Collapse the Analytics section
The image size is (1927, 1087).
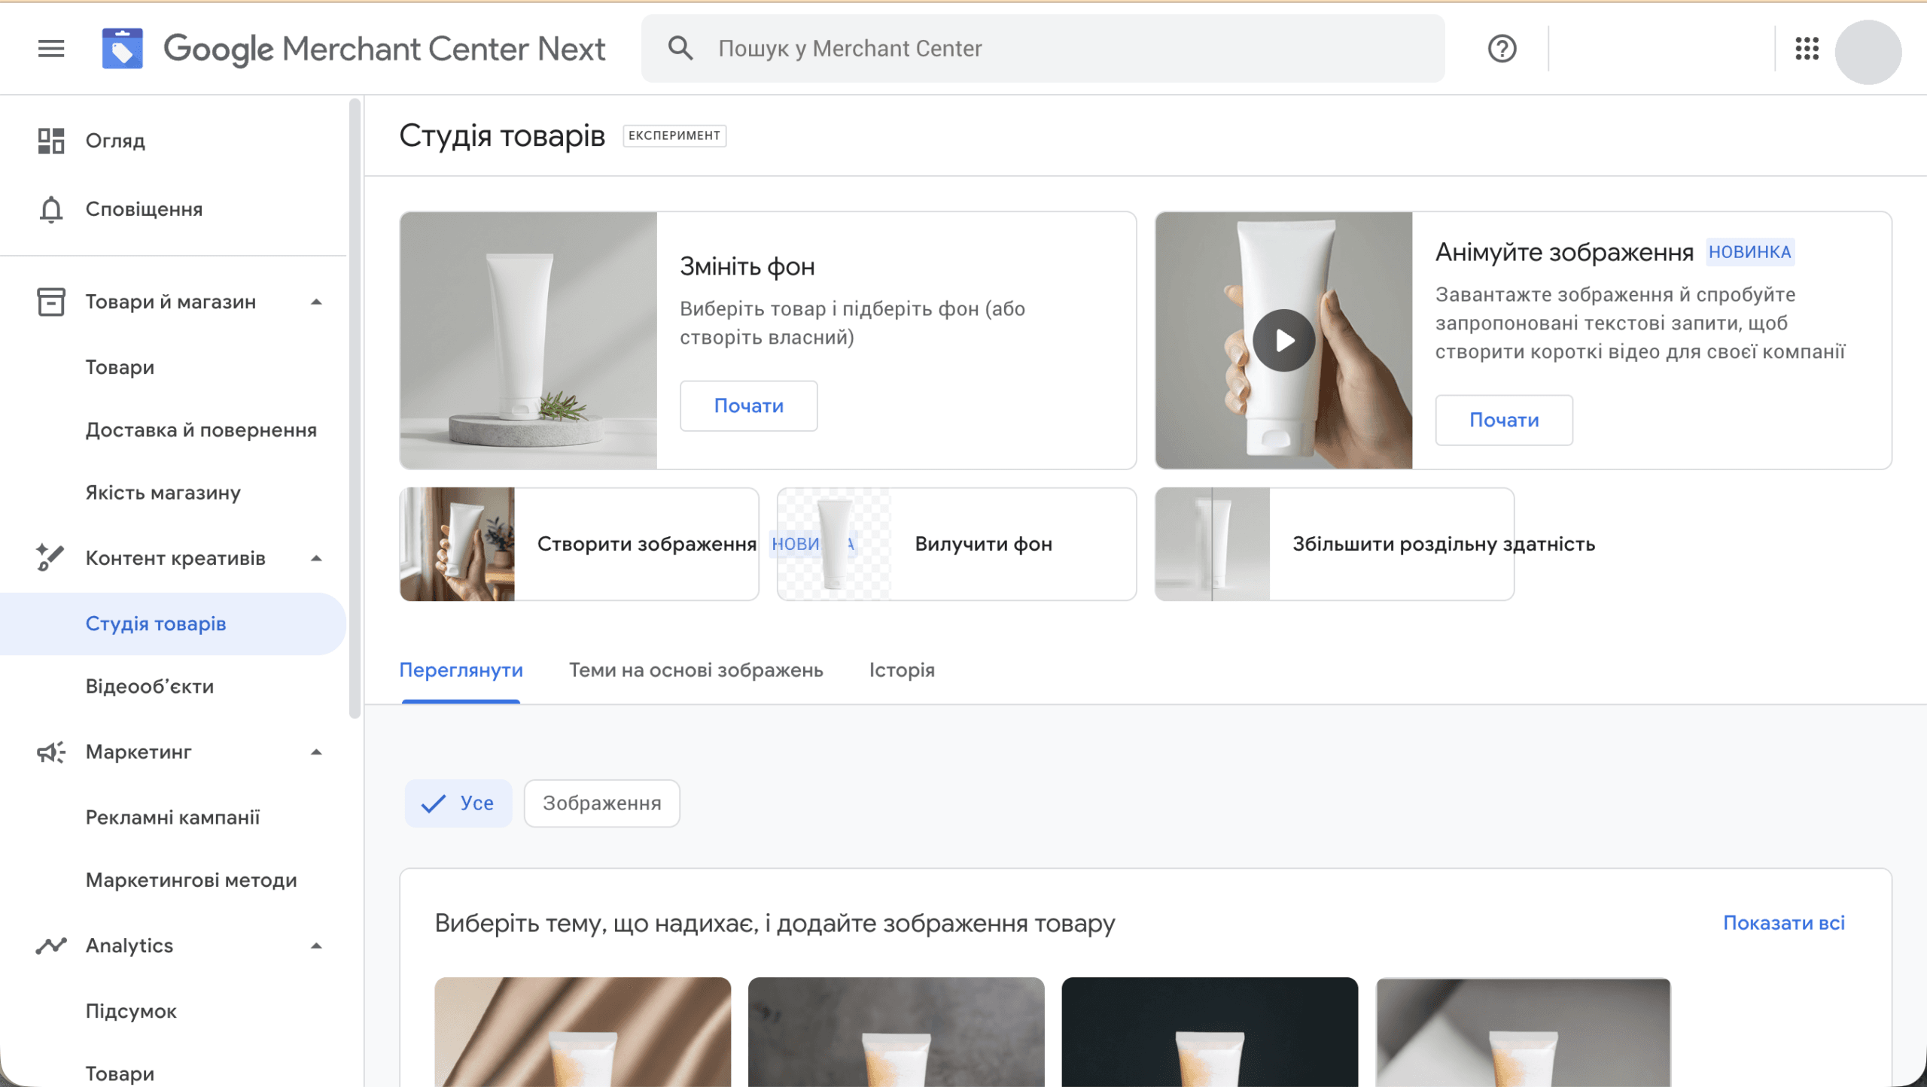[317, 946]
